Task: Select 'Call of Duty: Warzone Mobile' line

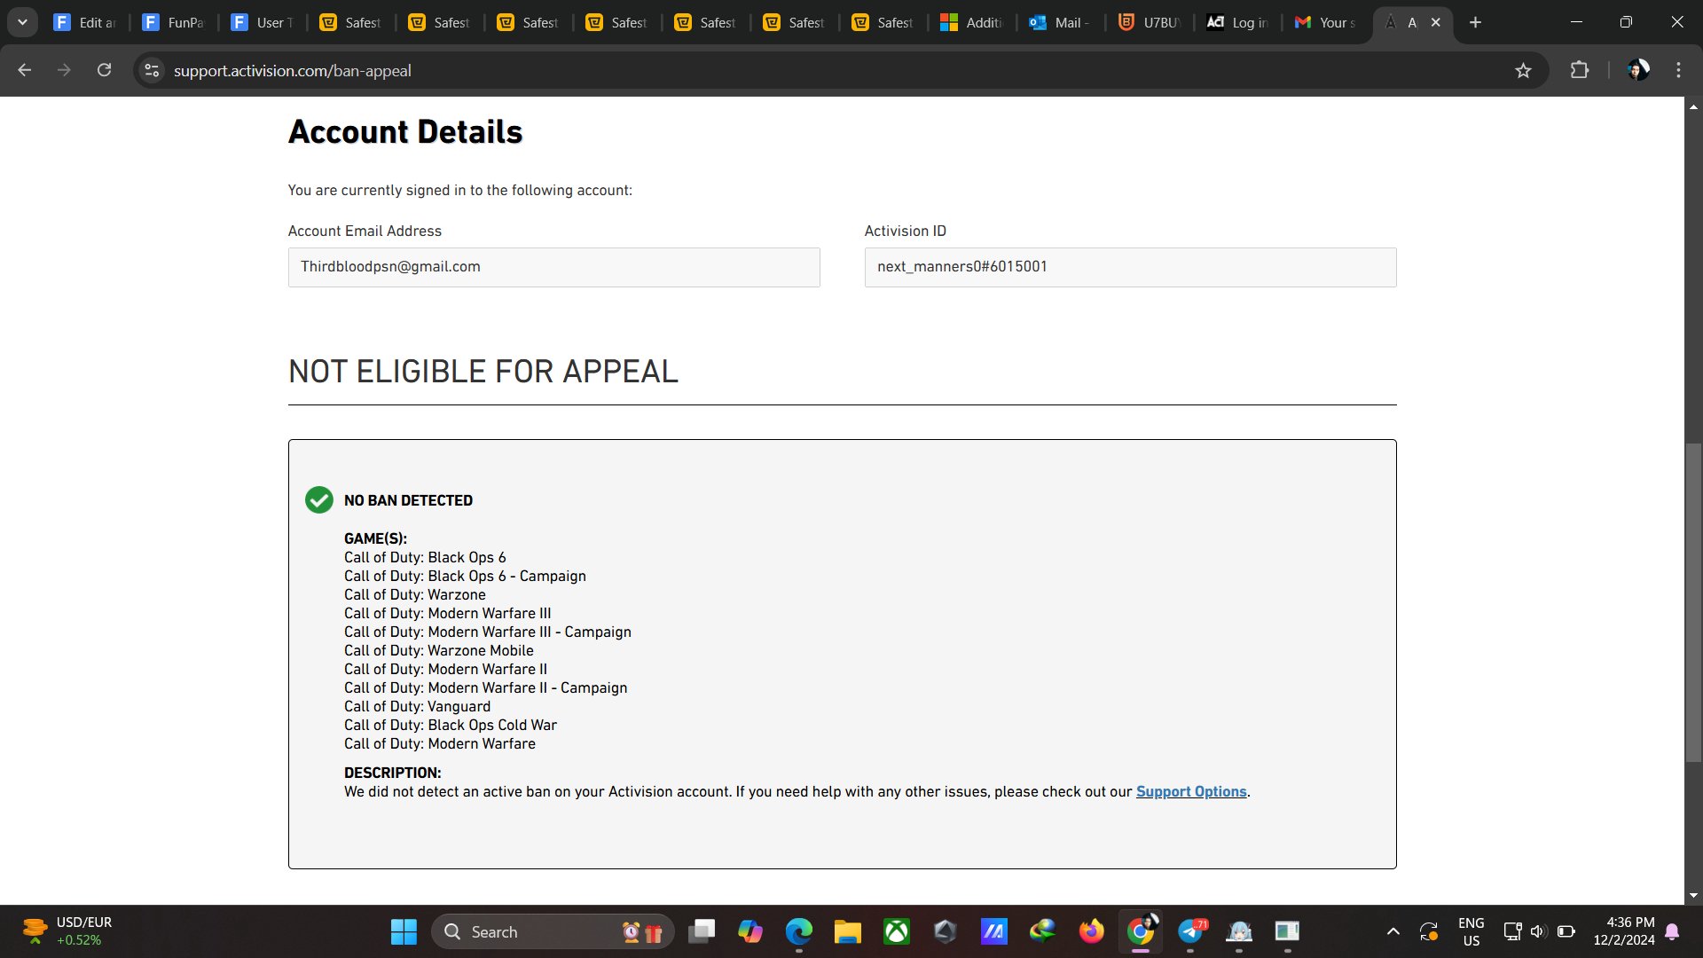Action: click(x=439, y=650)
